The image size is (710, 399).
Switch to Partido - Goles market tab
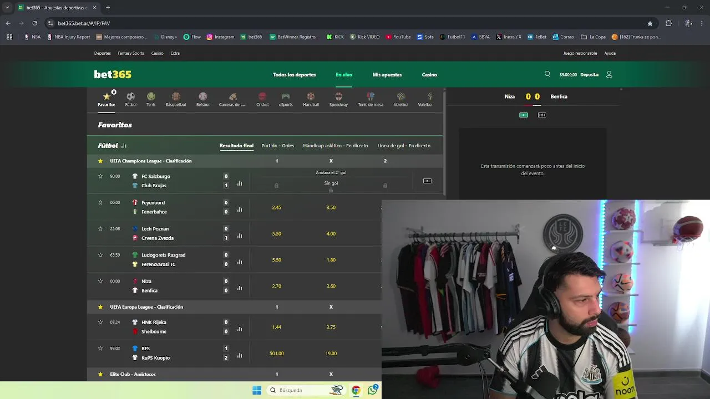click(278, 146)
